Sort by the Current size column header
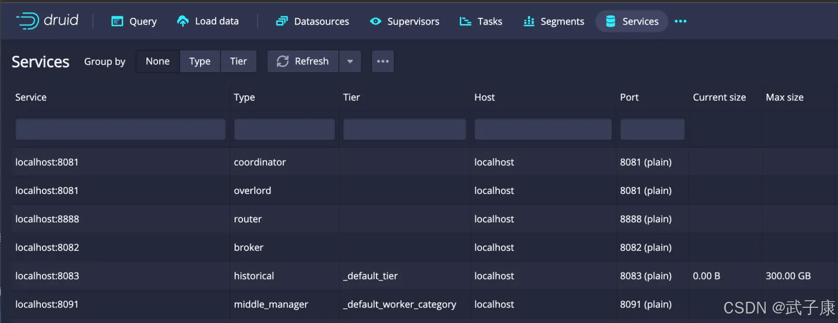This screenshot has height=323, width=838. point(719,97)
